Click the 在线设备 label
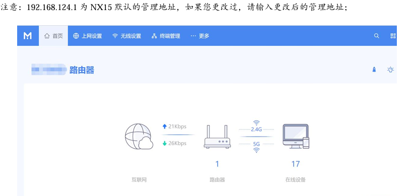The width and height of the screenshot is (413, 196). pos(296,180)
